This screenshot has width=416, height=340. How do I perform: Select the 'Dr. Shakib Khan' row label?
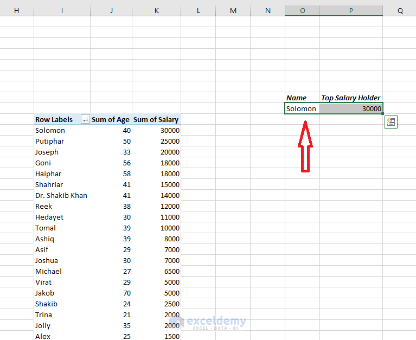(62, 195)
